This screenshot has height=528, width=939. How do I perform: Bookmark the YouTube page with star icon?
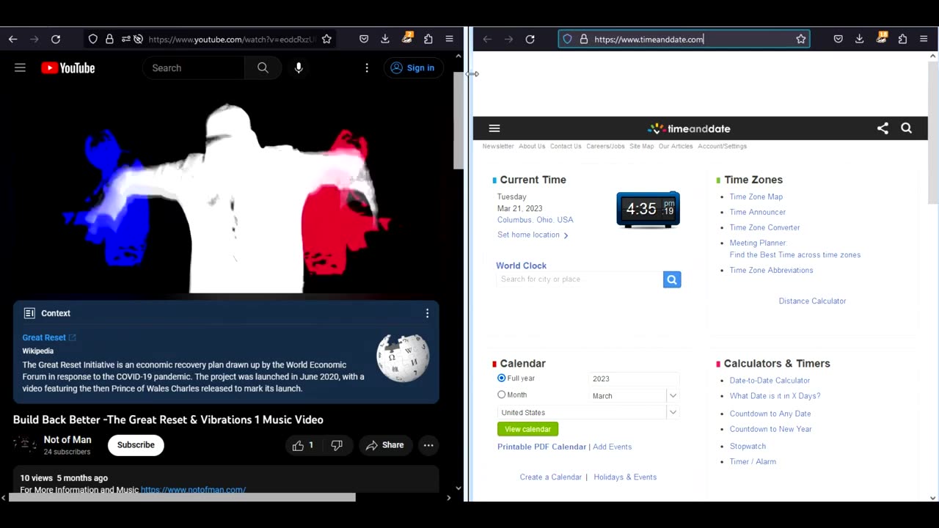click(326, 39)
